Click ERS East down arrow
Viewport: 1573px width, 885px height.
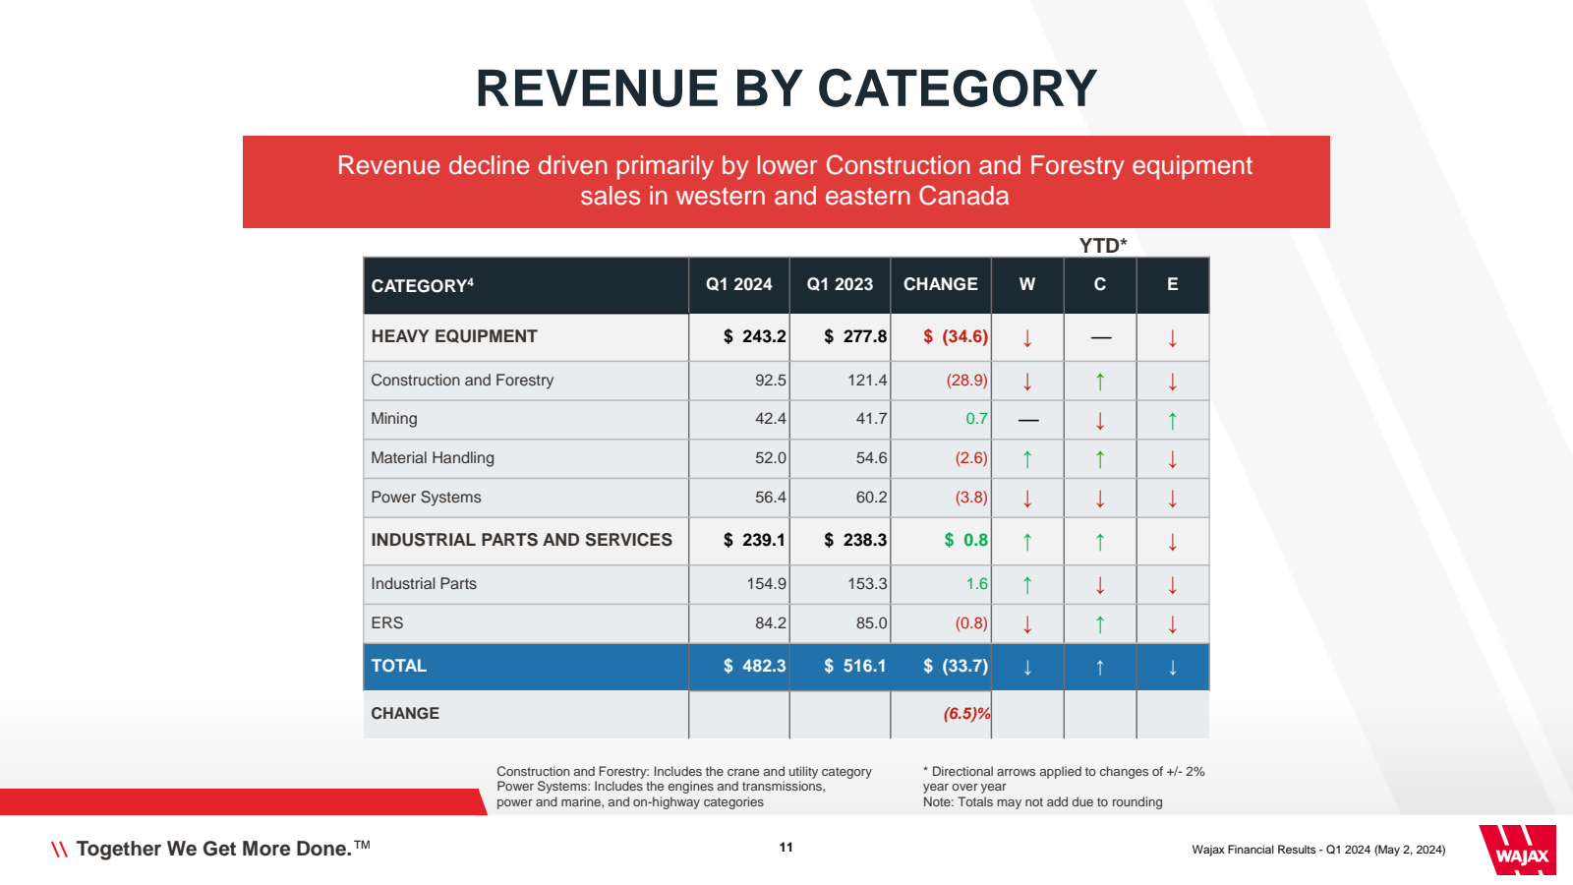tap(1173, 624)
